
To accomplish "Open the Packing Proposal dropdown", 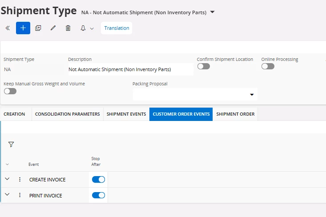I will (251, 95).
